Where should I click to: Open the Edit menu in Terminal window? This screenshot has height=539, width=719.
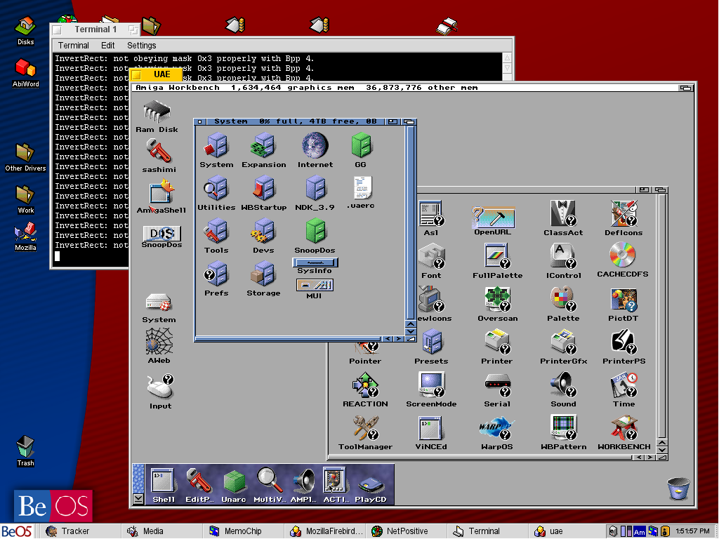pos(107,46)
